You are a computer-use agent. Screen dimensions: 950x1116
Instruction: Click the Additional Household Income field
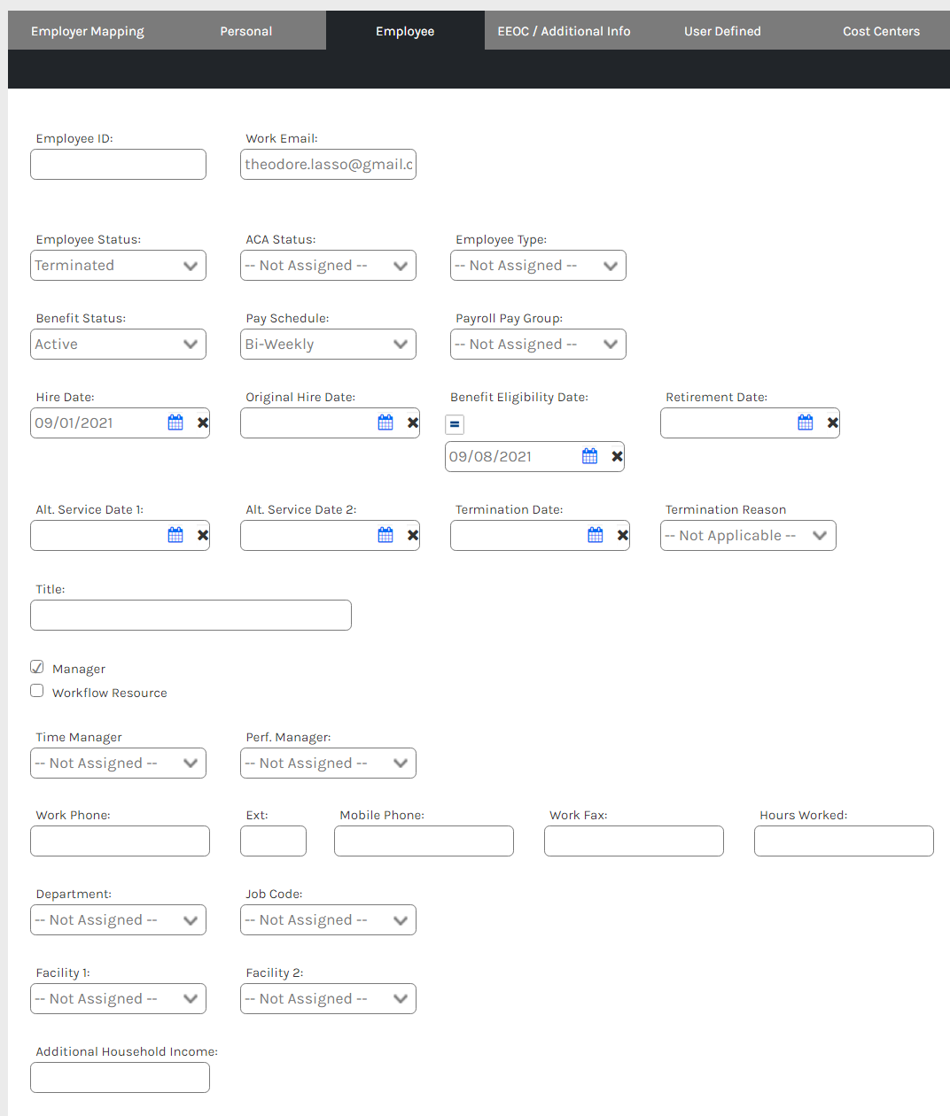120,1078
